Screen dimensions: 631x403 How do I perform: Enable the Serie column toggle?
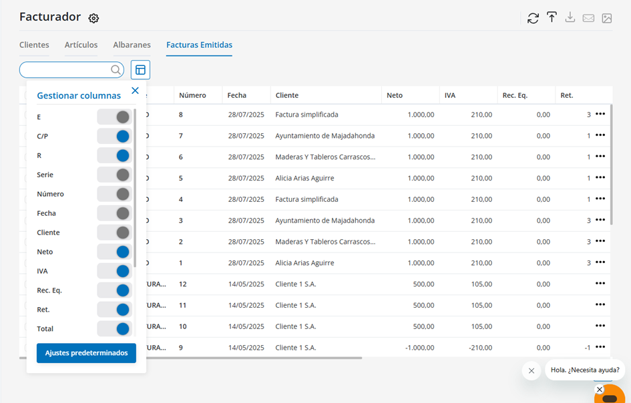pyautogui.click(x=114, y=175)
